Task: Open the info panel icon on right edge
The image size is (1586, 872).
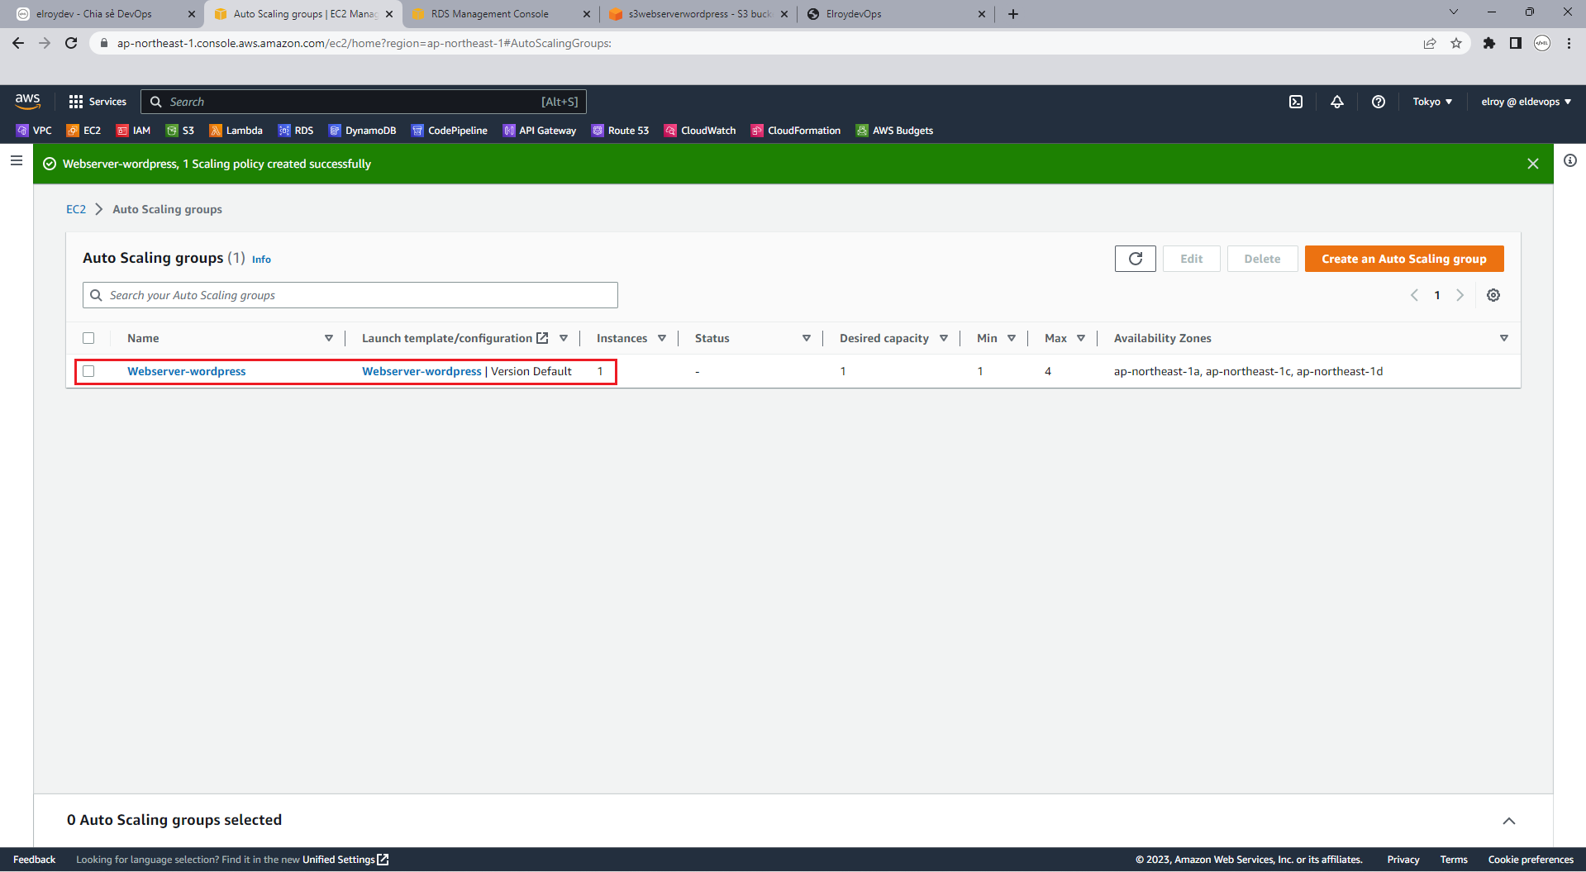Action: tap(1570, 160)
